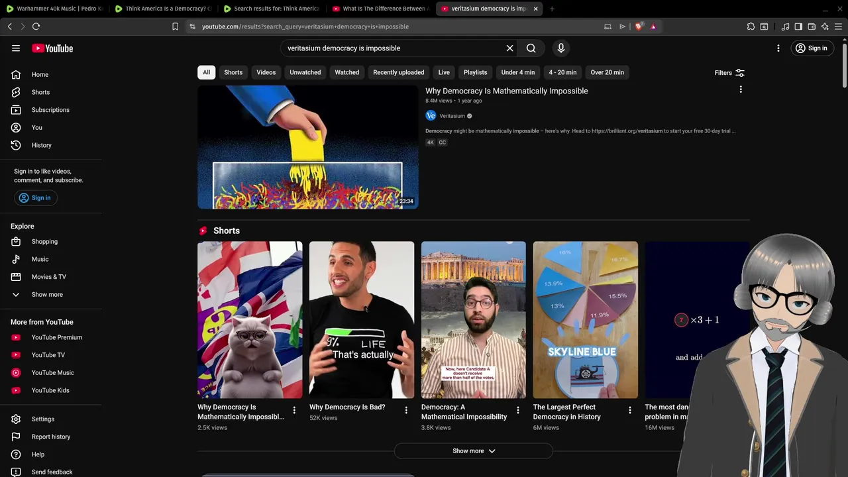Open options for 'Why Democracy Is Bad?' short
This screenshot has height=477, width=848.
pyautogui.click(x=406, y=410)
